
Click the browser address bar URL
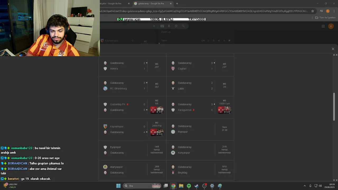(x=203, y=11)
